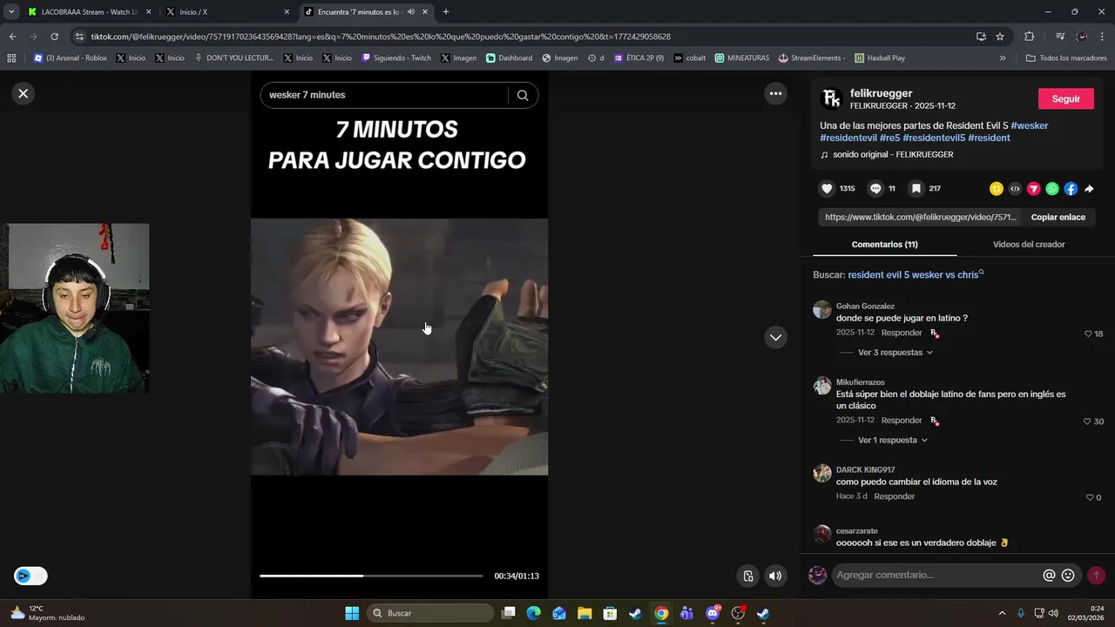Open the tab search dropdown arrow
Image resolution: width=1115 pixels, height=627 pixels.
(x=10, y=12)
